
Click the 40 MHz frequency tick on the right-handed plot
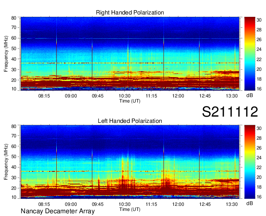coord(14,59)
